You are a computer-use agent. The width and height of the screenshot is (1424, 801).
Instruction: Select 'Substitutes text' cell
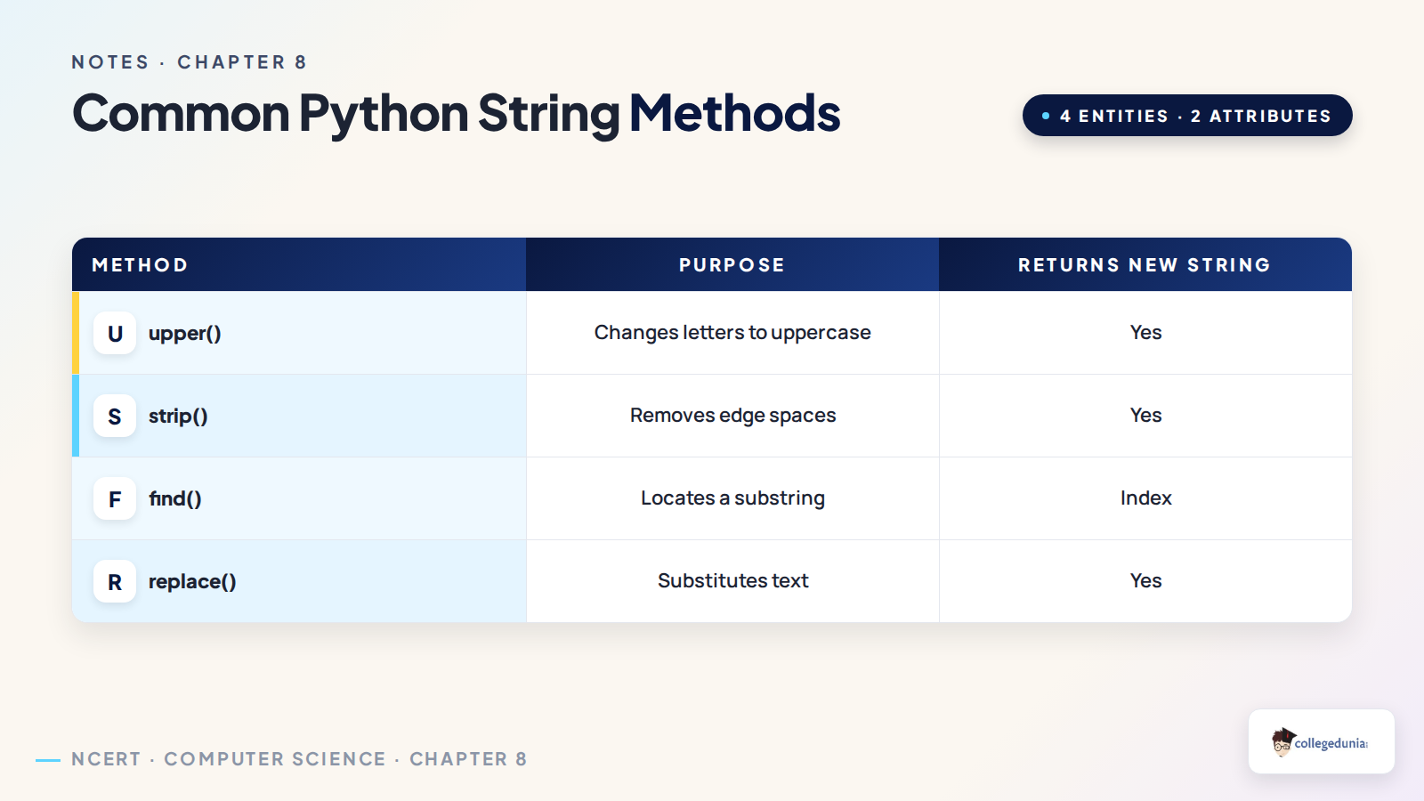coord(732,581)
